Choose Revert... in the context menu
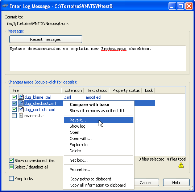Image resolution: width=195 pixels, height=192 pixels. point(99,120)
